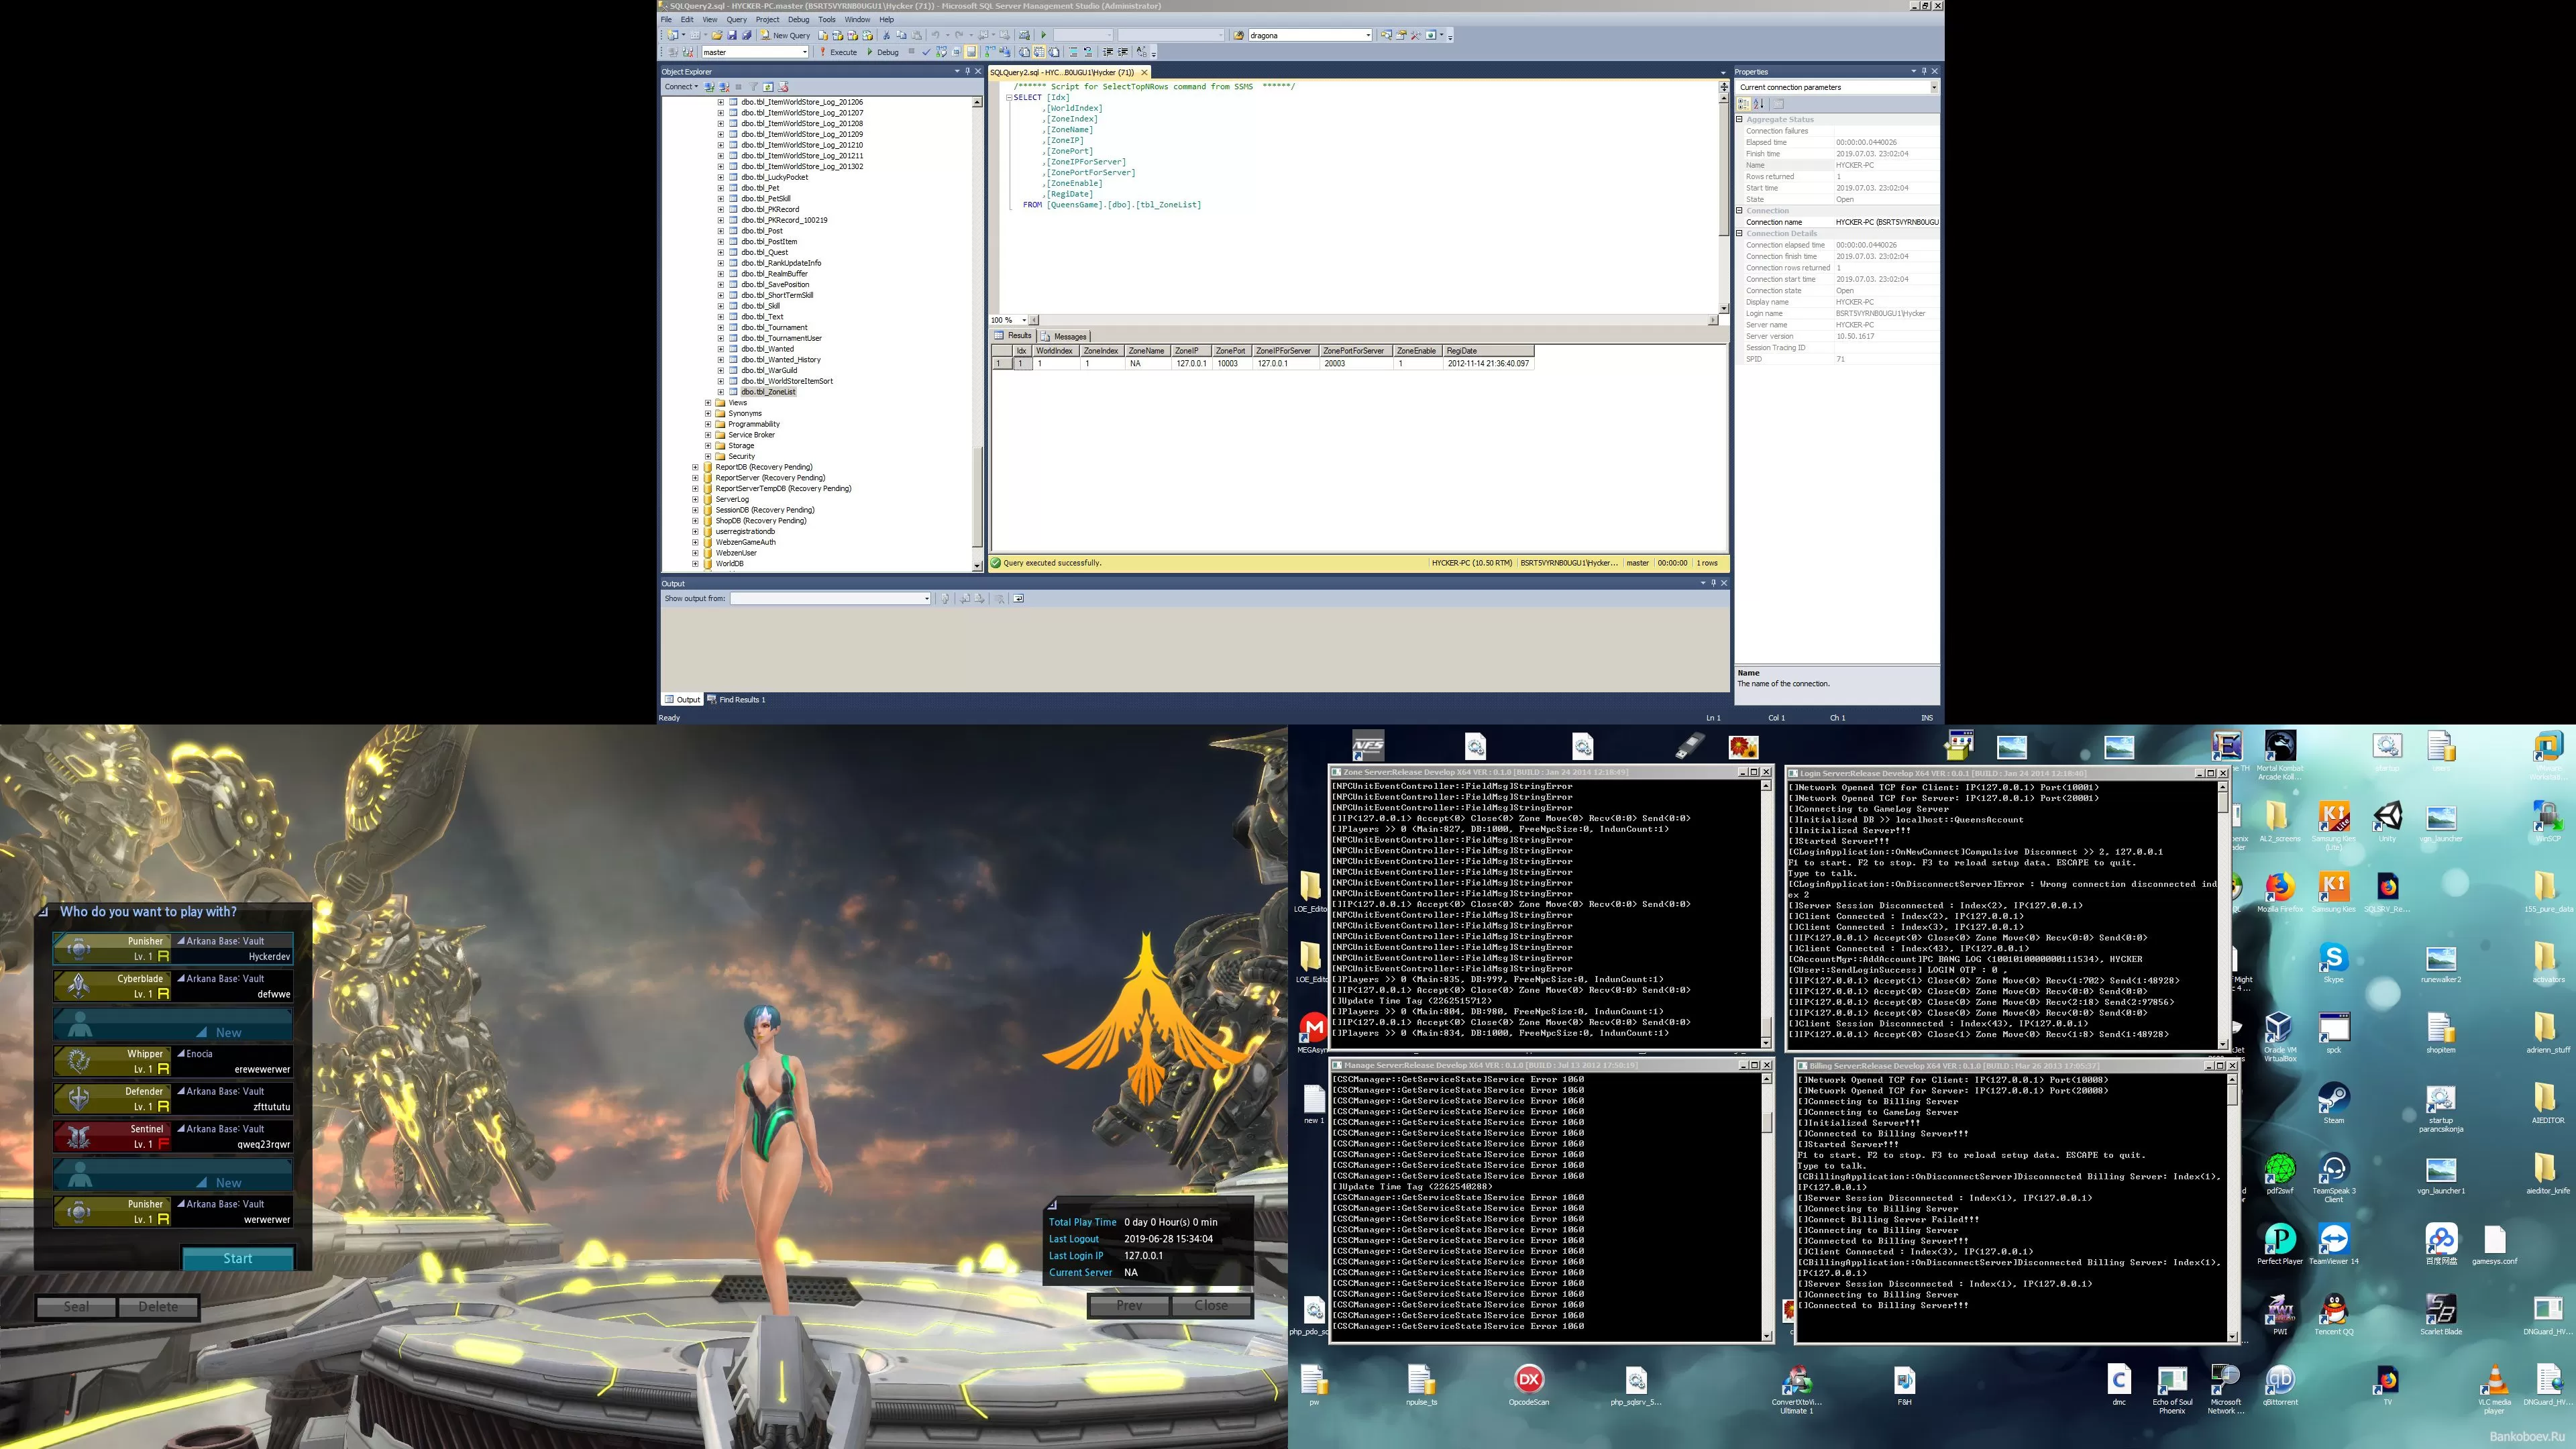This screenshot has height=1449, width=2576.
Task: Click the Comment Out Selected Lines icon
Action: tap(1073, 52)
